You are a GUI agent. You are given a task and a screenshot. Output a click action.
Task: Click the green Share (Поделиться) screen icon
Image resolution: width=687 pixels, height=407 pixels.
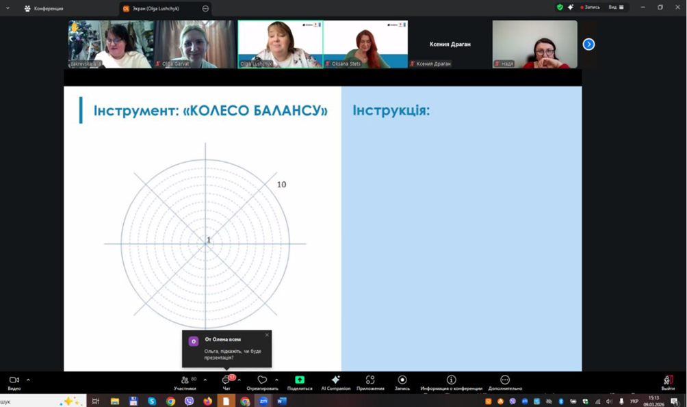300,380
